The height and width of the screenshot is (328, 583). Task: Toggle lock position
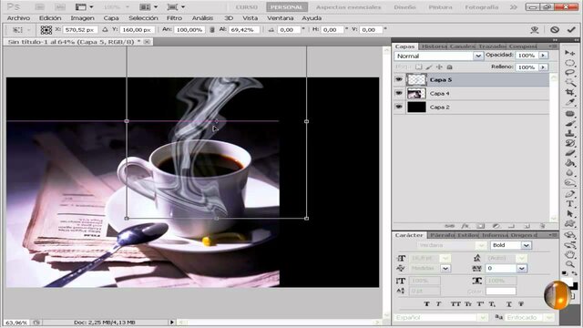tap(439, 67)
